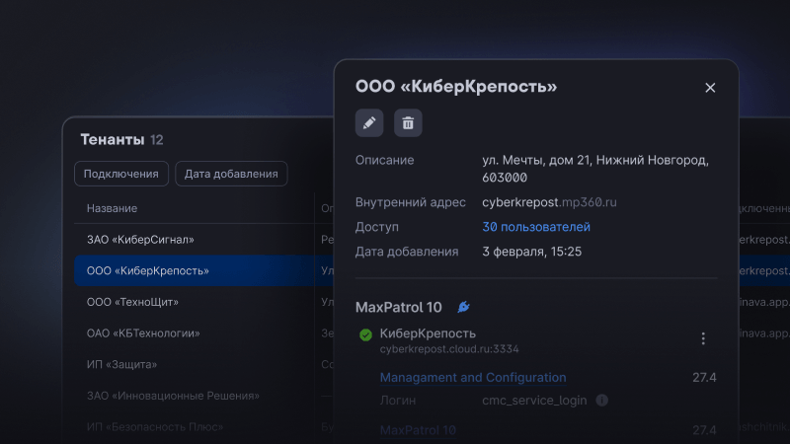Close the КиберКрепость details panel
Screen dimensions: 790x444
point(710,88)
